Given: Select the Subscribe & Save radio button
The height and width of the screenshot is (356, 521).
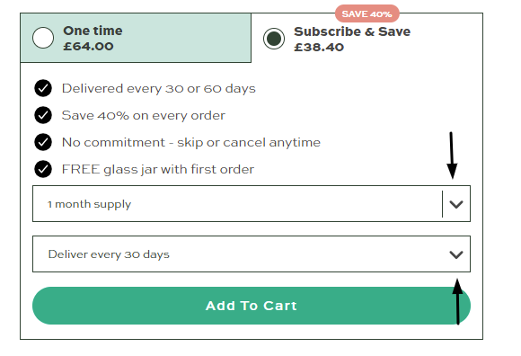Looking at the screenshot, I should 274,39.
